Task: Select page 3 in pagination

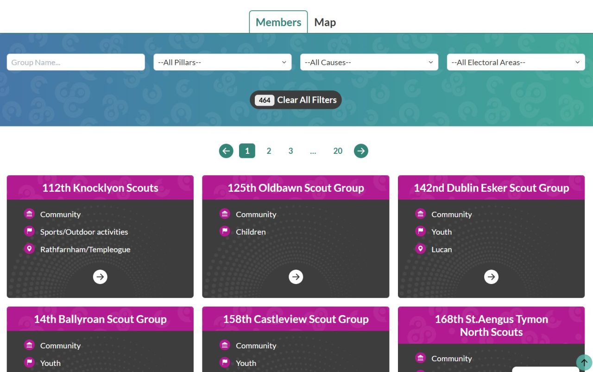Action: pos(290,151)
